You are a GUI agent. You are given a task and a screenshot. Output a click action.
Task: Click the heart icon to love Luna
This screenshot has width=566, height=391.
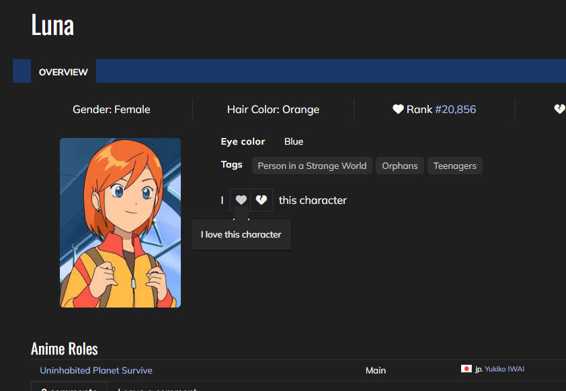click(x=241, y=200)
